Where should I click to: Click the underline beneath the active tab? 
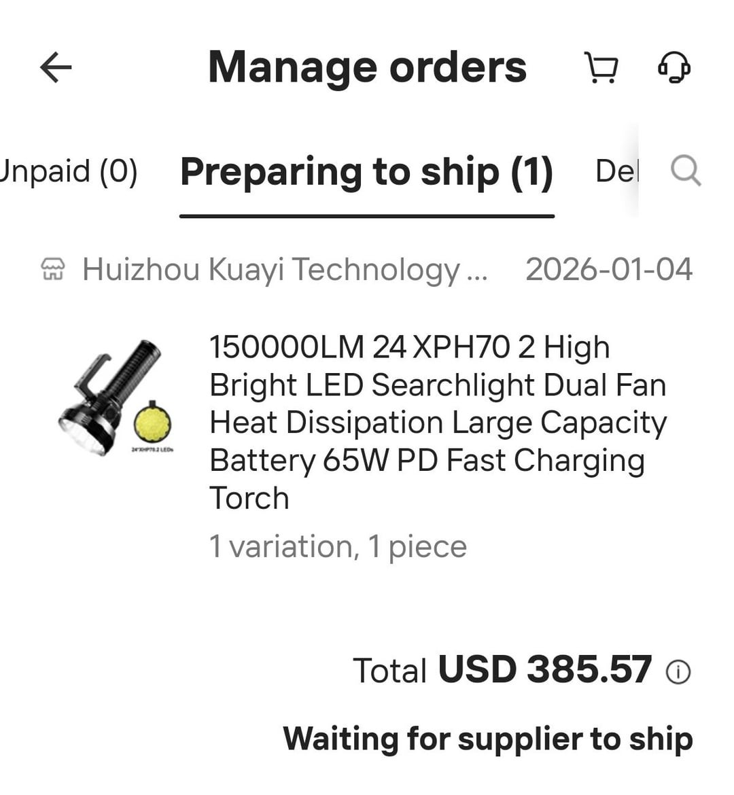click(x=366, y=216)
